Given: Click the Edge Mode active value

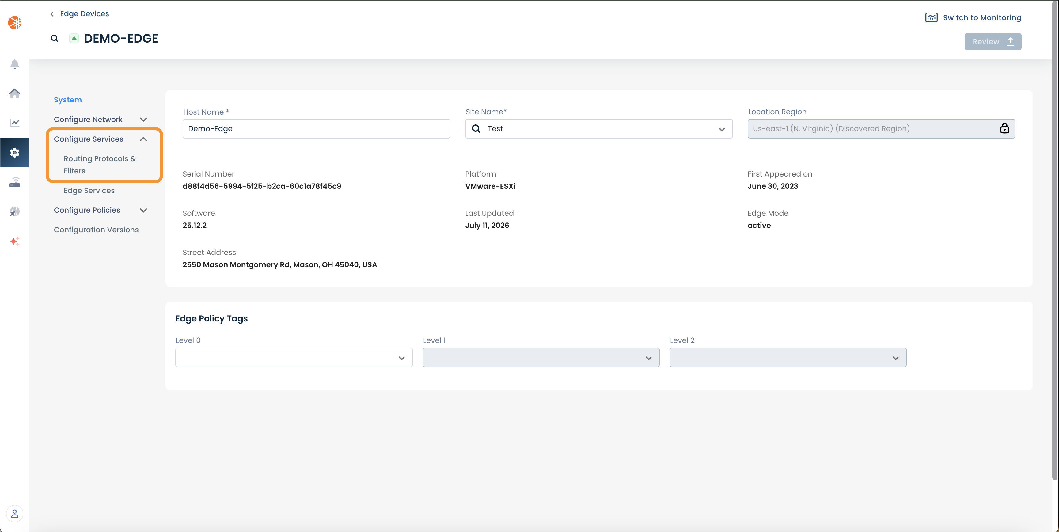Looking at the screenshot, I should tap(759, 225).
